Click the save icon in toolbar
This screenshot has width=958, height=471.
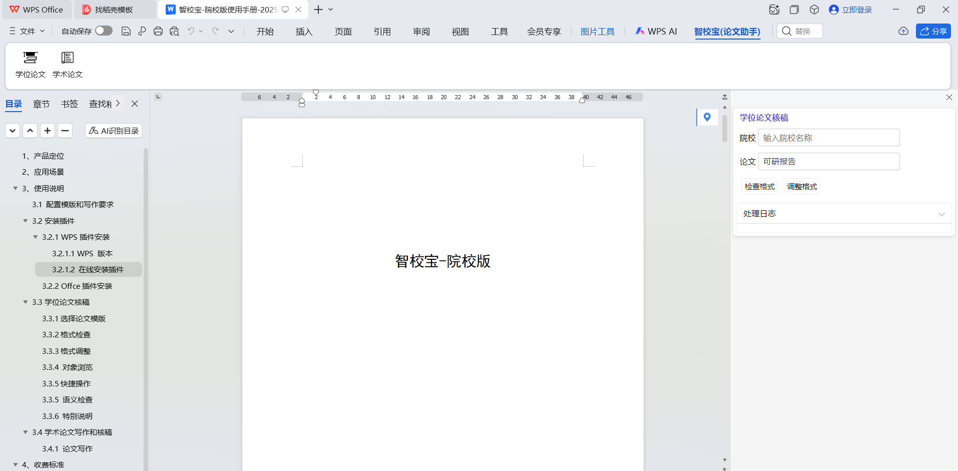pyautogui.click(x=126, y=31)
